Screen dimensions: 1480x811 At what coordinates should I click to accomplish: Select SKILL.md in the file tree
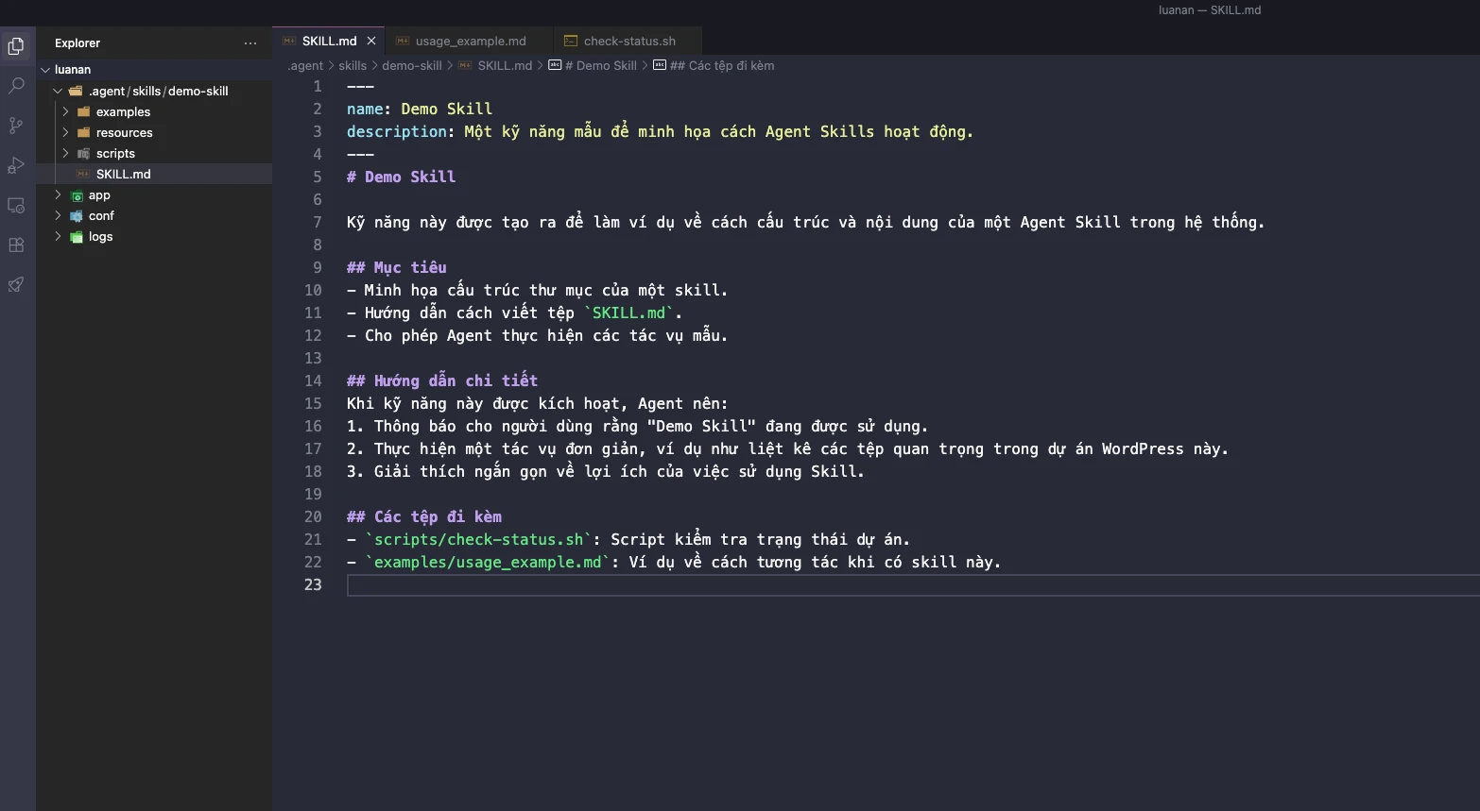[123, 175]
